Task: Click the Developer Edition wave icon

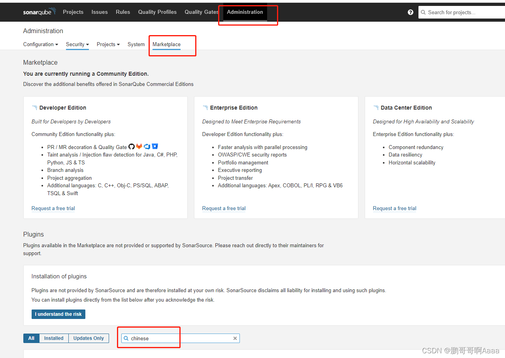Action: tap(34, 108)
